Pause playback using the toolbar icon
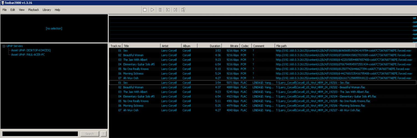This screenshot has width=417, height=138. [x=160, y=10]
